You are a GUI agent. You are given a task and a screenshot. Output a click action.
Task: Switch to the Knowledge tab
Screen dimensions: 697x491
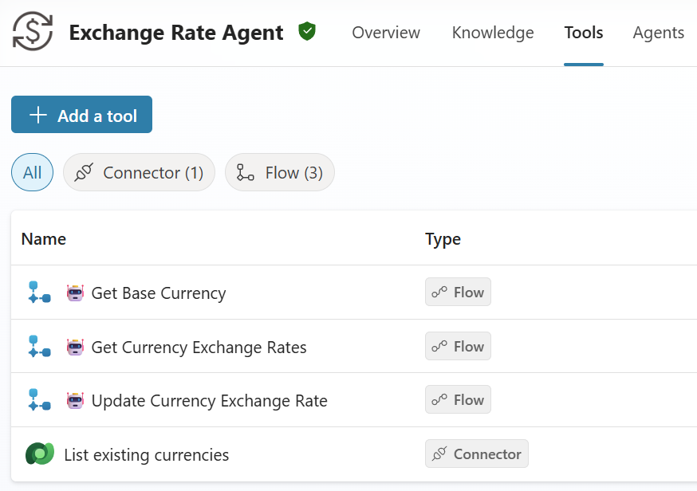[493, 33]
